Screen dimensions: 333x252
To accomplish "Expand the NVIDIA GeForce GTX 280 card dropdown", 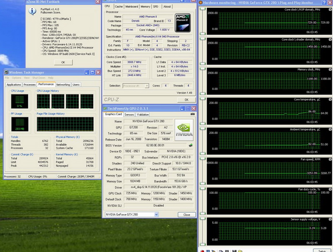I will click(157, 215).
